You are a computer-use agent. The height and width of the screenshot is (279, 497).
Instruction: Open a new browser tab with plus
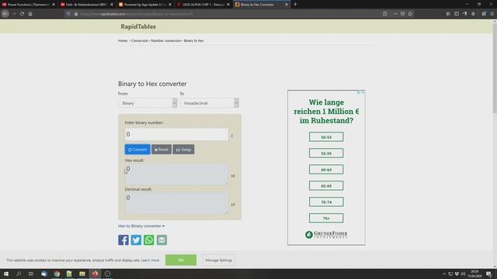295,5
